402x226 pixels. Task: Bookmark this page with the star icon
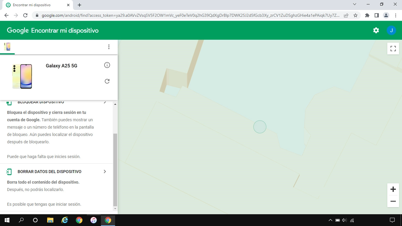pyautogui.click(x=356, y=15)
